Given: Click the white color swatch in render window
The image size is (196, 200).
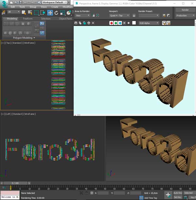Looking at the screenshot, I should (x=134, y=23).
